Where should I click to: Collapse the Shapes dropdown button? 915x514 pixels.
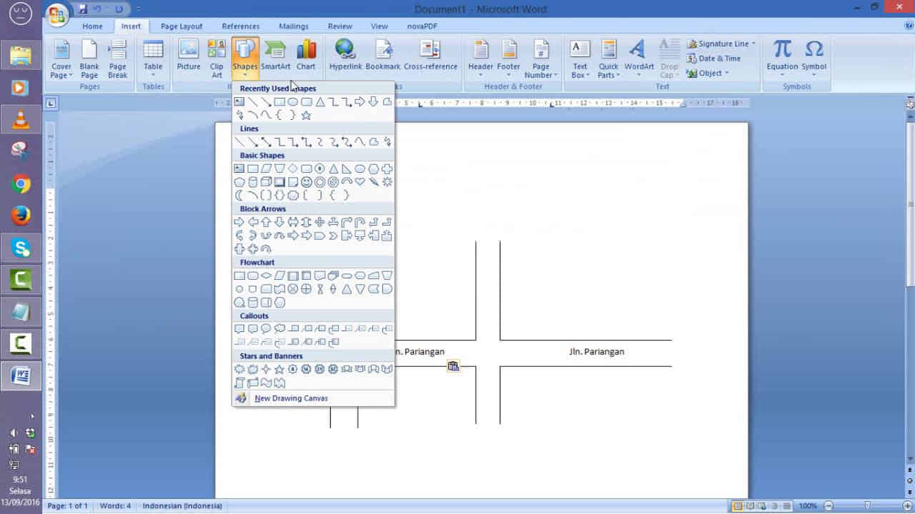pyautogui.click(x=244, y=58)
